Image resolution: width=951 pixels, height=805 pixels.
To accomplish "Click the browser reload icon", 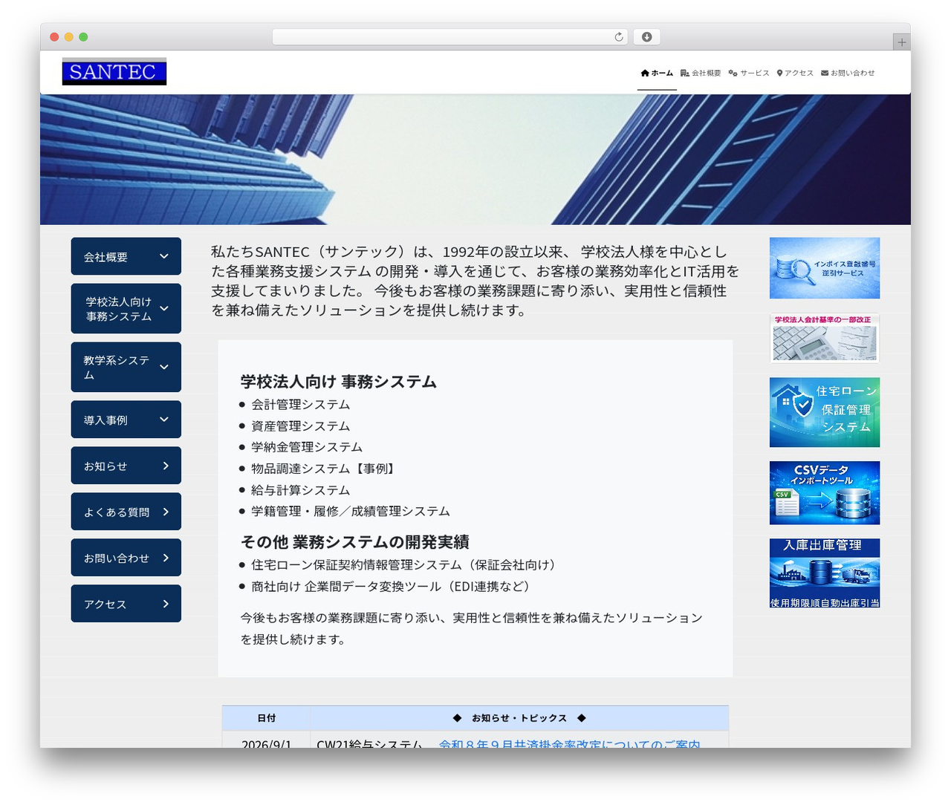I will 619,37.
